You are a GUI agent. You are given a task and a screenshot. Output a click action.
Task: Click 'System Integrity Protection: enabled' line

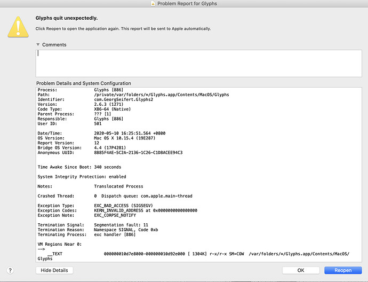click(x=82, y=177)
